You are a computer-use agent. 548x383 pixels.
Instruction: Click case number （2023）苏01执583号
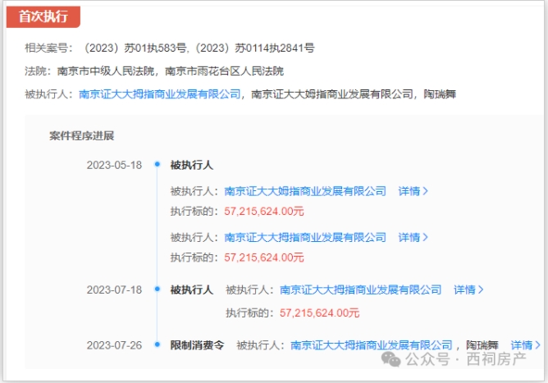tap(135, 48)
